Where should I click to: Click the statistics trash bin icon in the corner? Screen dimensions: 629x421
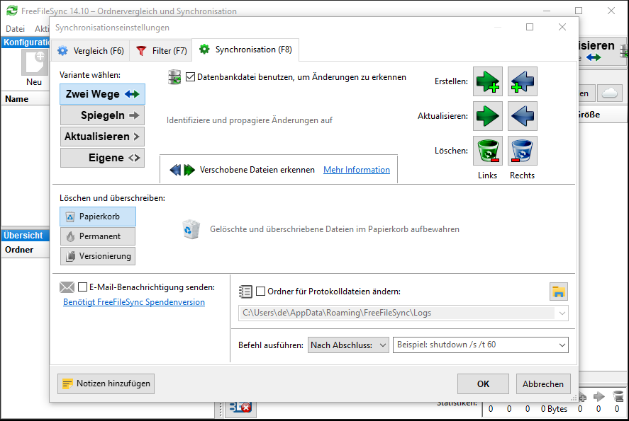click(x=618, y=396)
